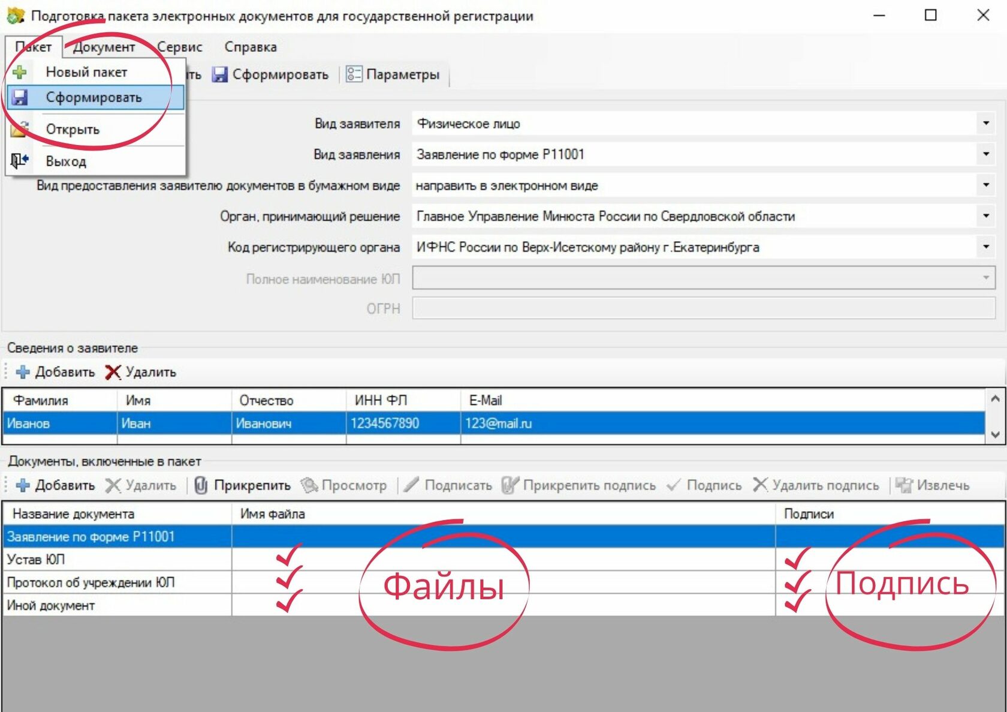Click the Извлечь icon
The height and width of the screenshot is (712, 1007).
click(904, 485)
